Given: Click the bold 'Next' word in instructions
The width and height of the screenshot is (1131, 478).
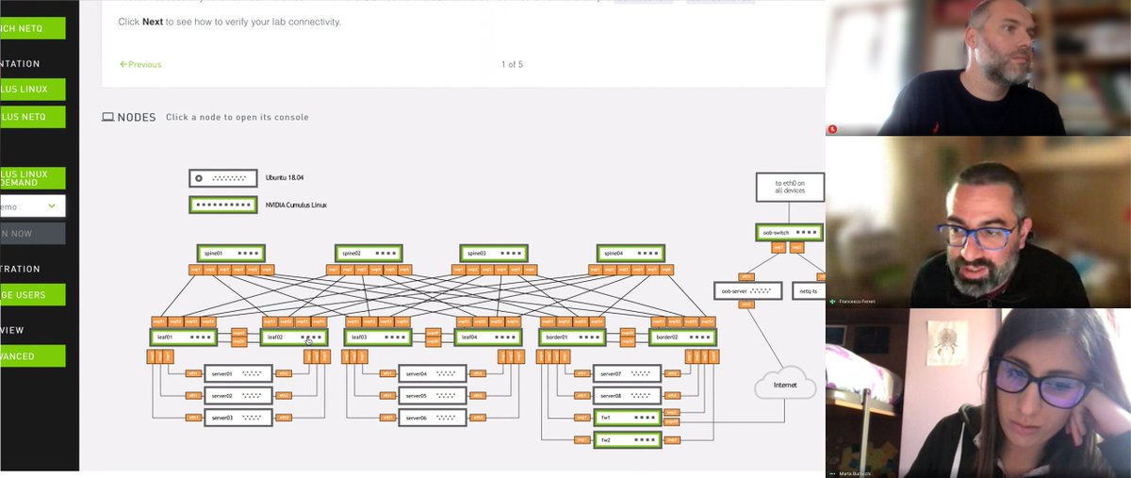Looking at the screenshot, I should tap(153, 21).
